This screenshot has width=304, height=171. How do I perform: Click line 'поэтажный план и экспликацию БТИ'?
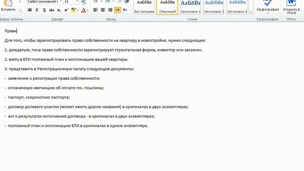[78, 126]
